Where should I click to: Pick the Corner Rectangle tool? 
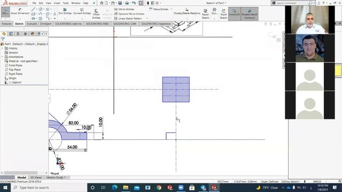point(33,14)
